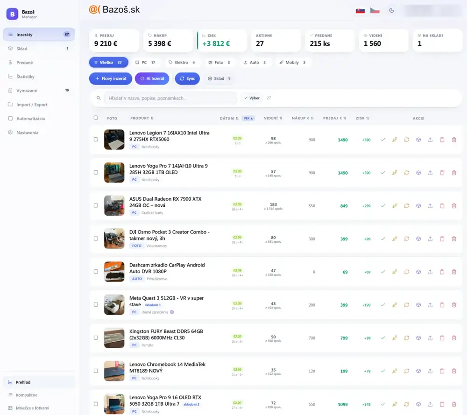The image size is (467, 415).
Task: Refresh the Dashcam zrkadlo CarPlay listing
Action: point(407,272)
